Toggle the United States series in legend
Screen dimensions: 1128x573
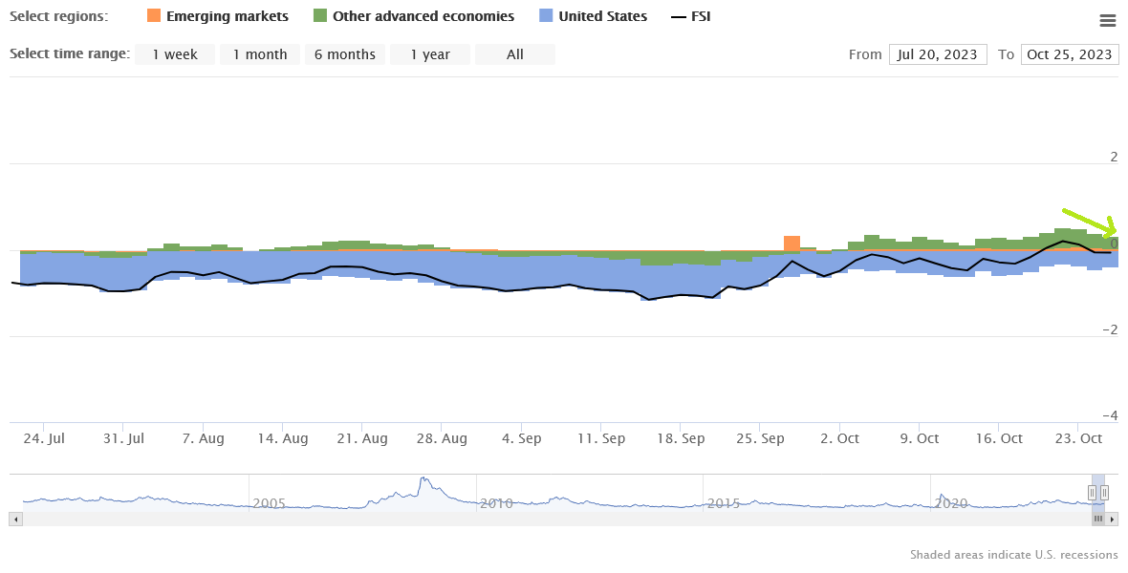pos(593,16)
